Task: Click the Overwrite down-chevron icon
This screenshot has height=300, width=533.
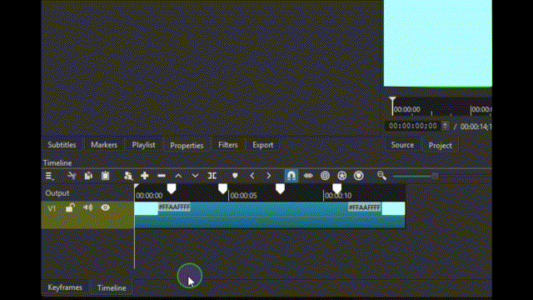Action: (195, 176)
